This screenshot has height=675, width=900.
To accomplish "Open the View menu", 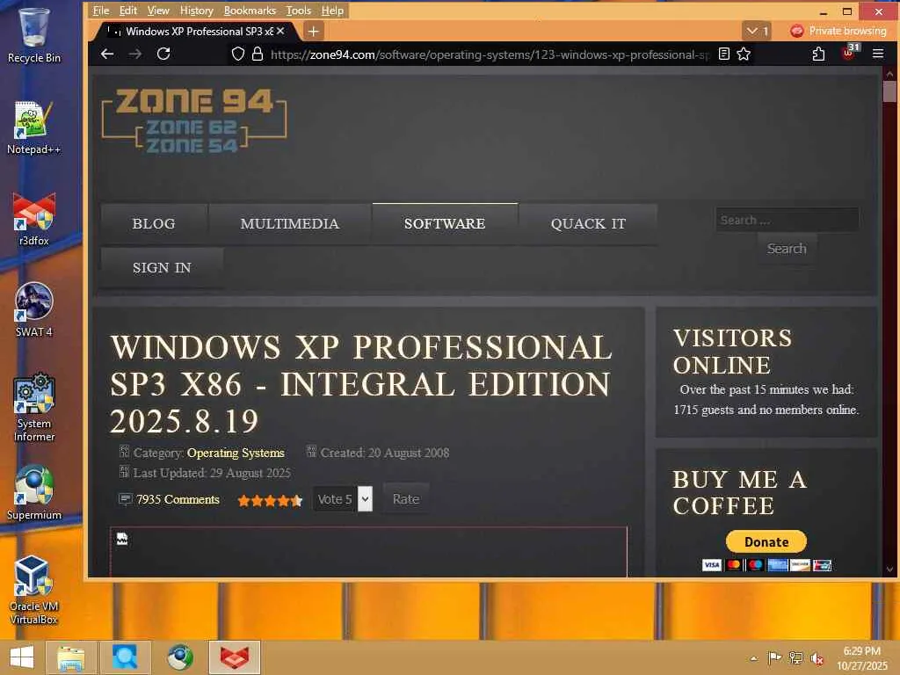I will 158,11.
